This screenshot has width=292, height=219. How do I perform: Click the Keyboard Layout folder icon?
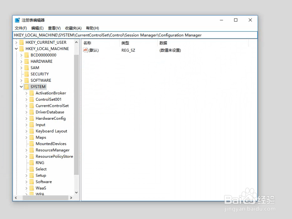(x=32, y=131)
